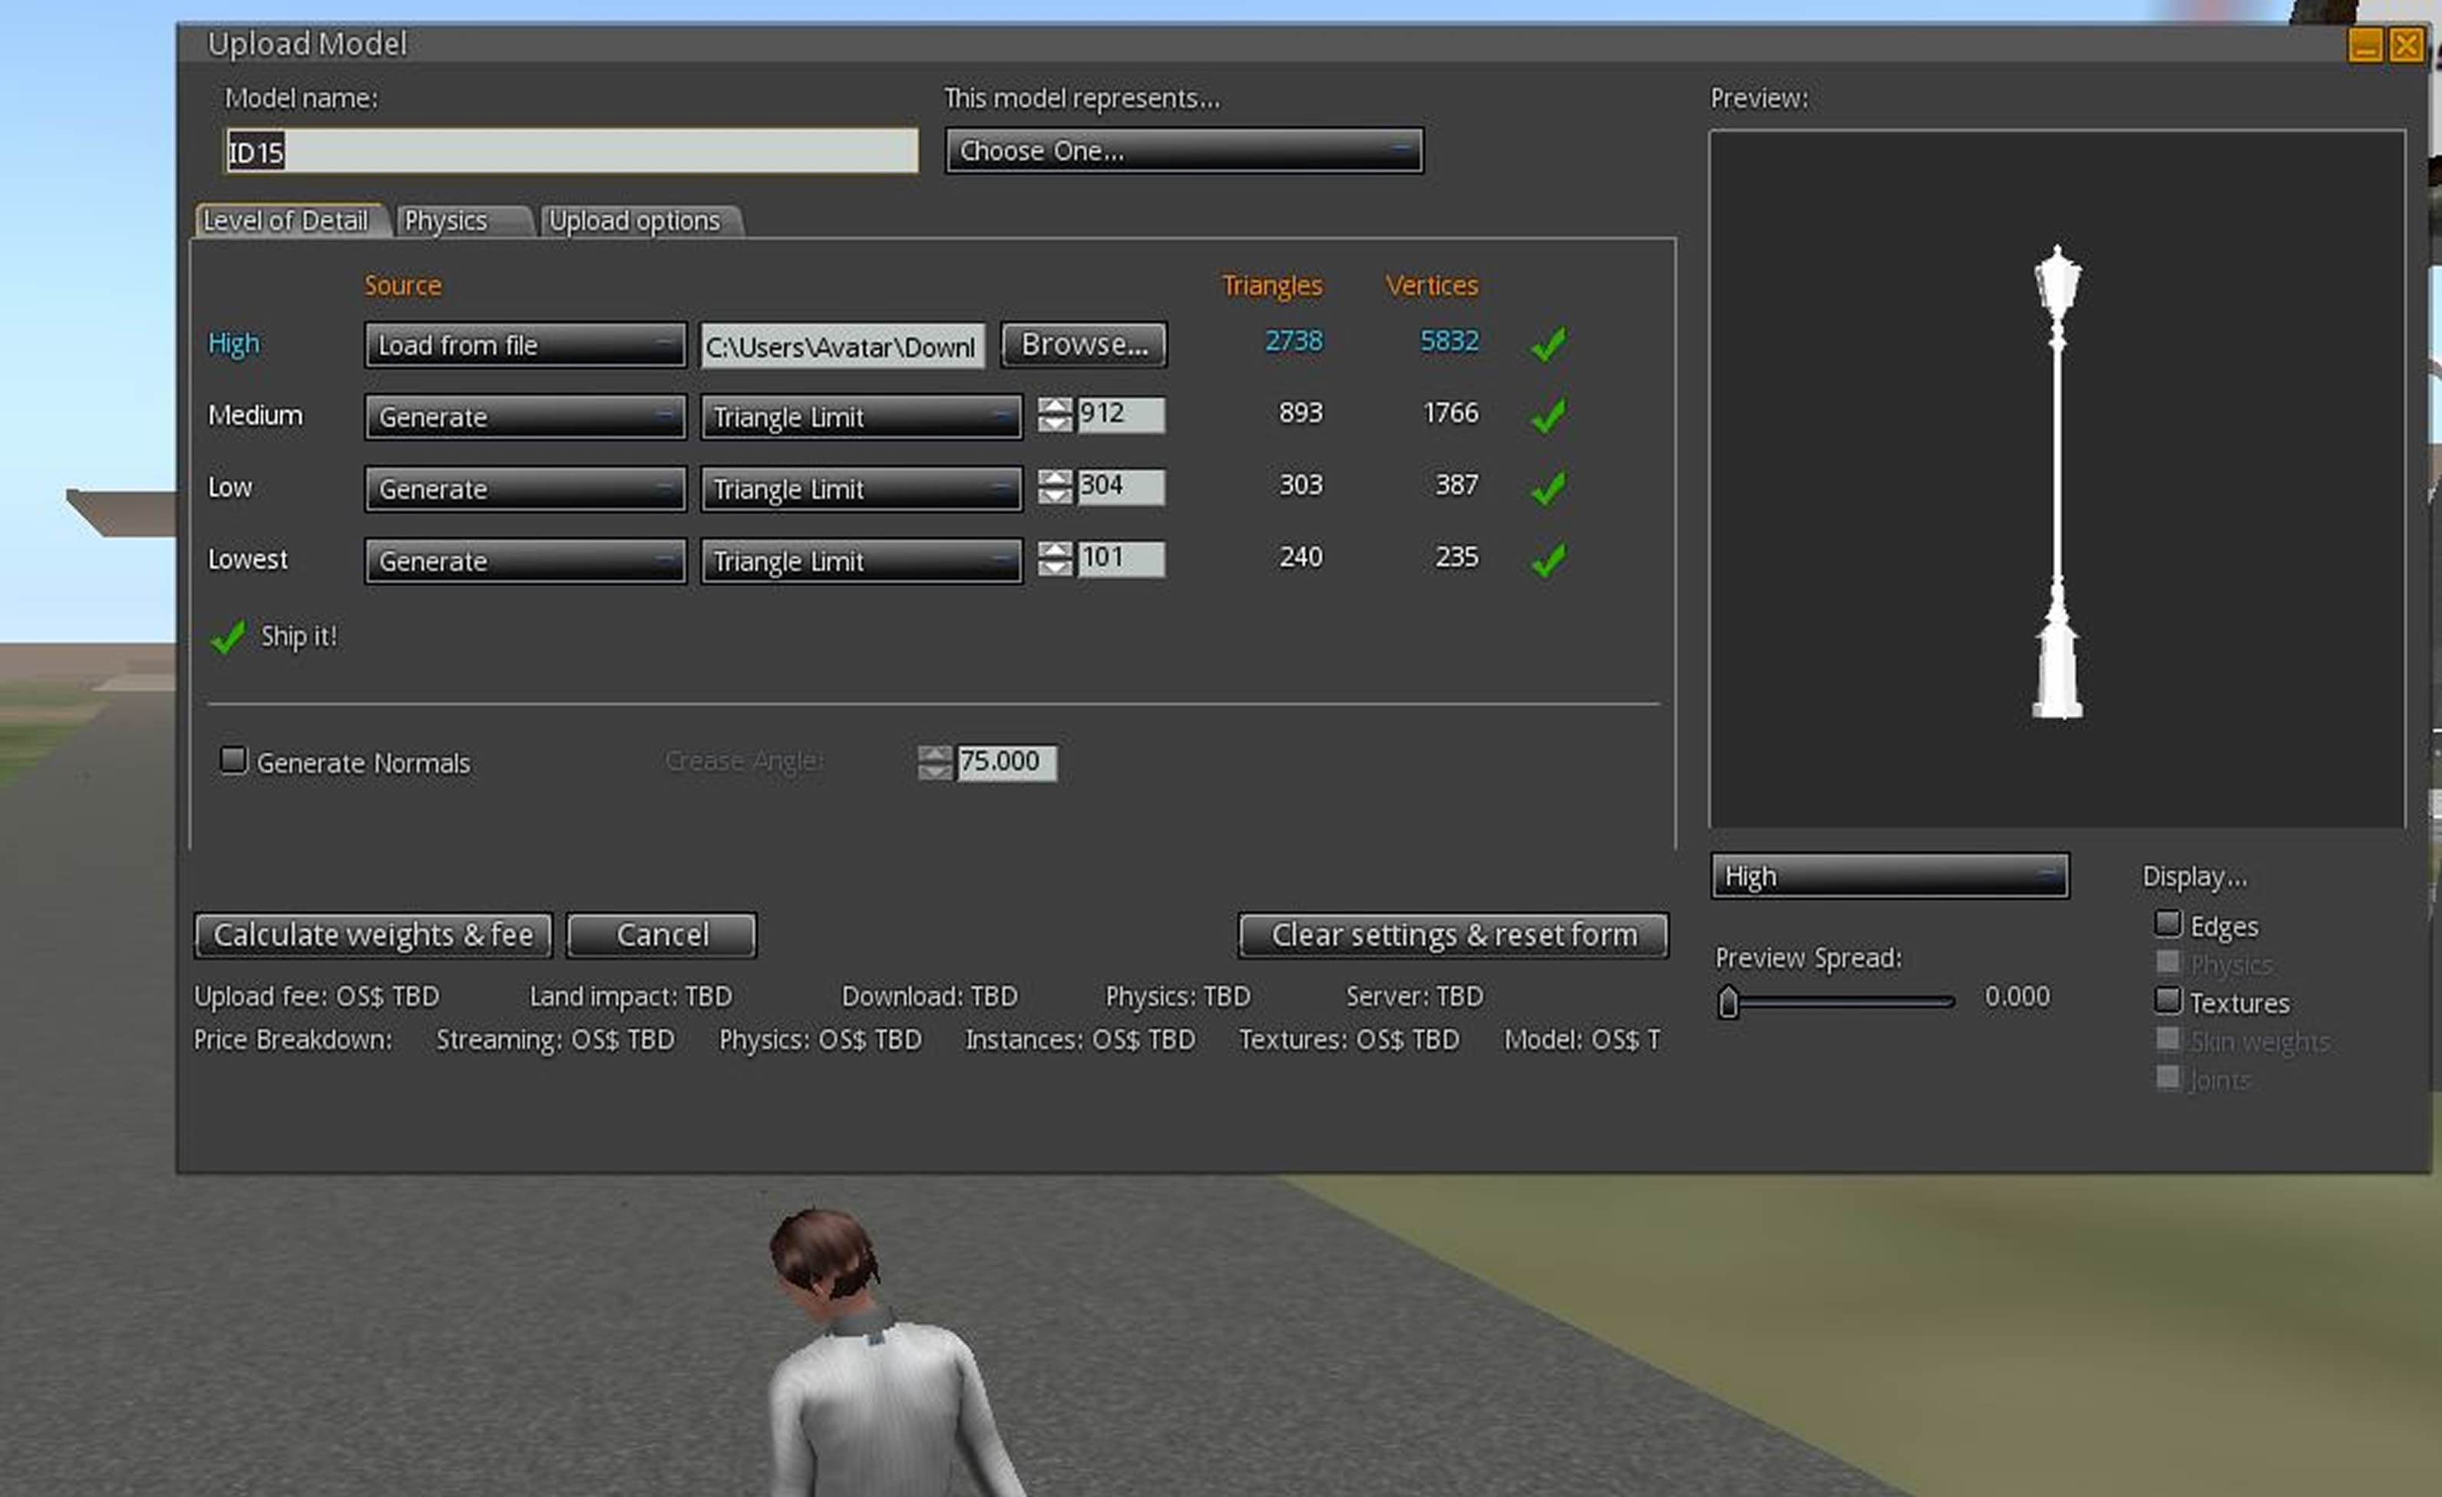Screen dimensions: 2442x1497
Task: Click the minimize icon of Upload Model window
Action: pos(2364,45)
